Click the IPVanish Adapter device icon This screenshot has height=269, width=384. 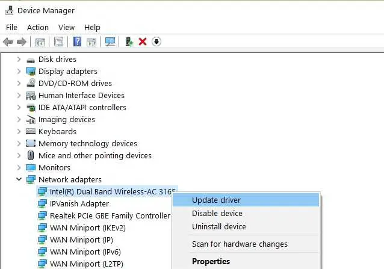42,203
